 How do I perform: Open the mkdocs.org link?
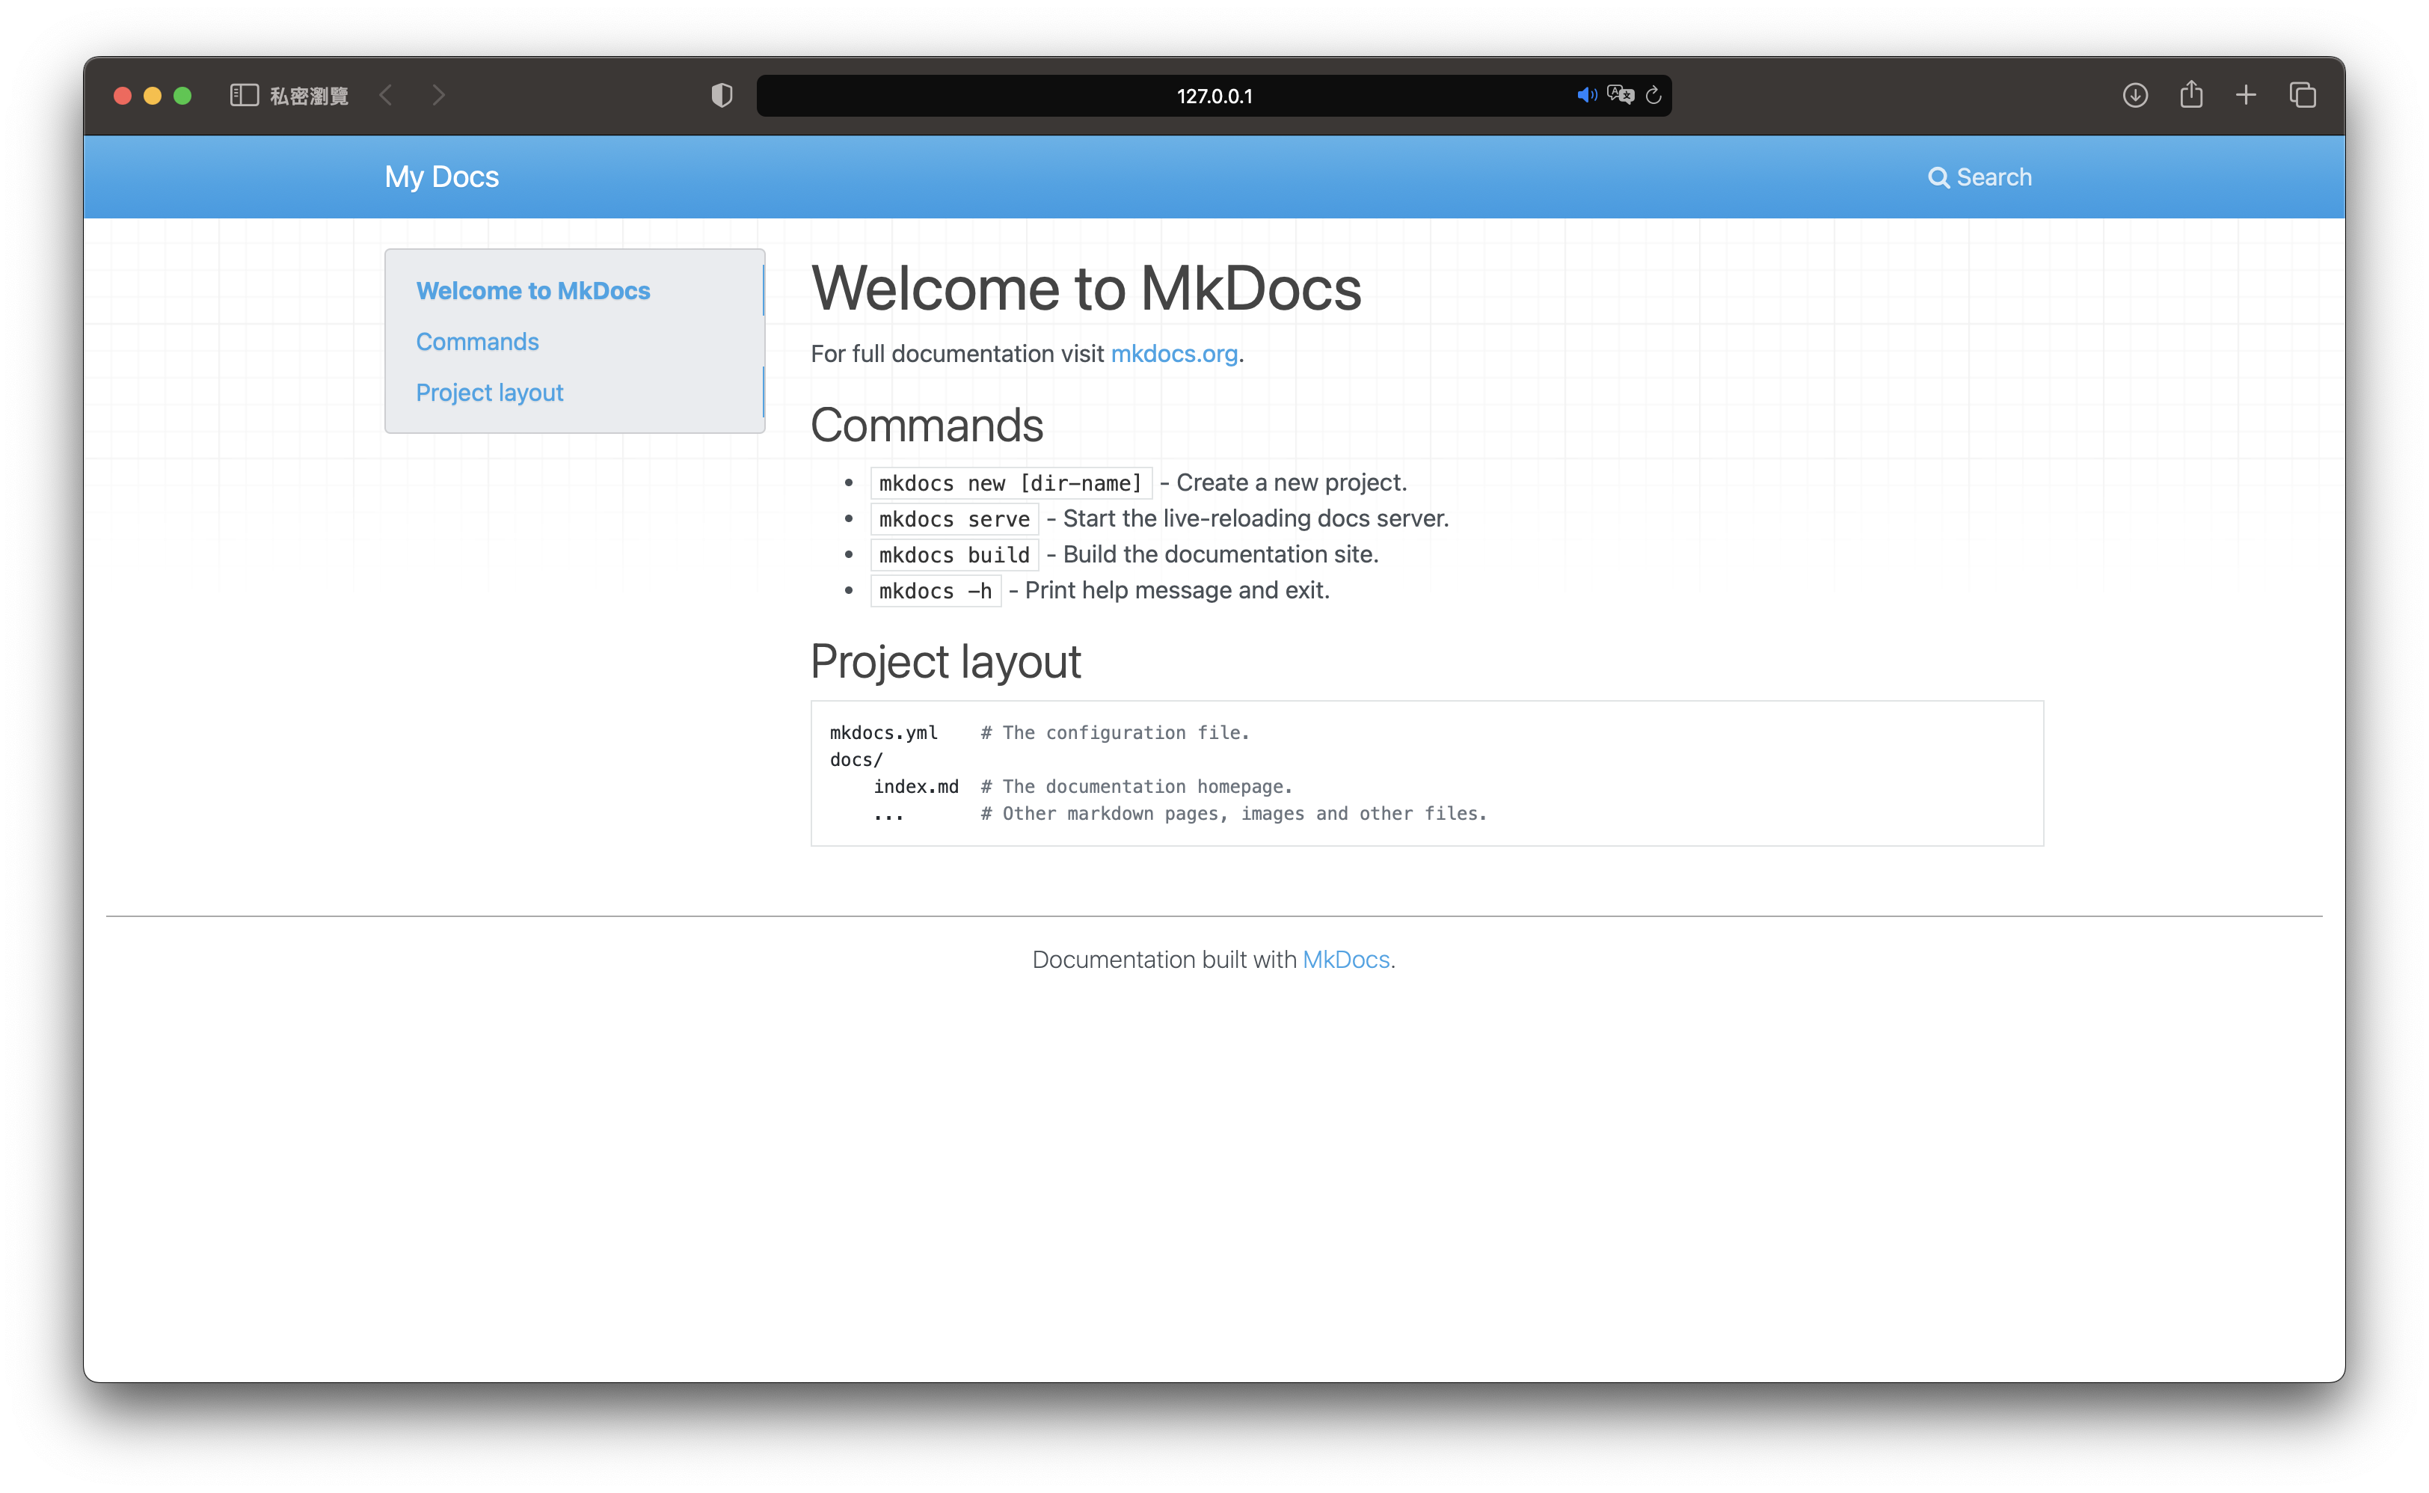(1173, 355)
